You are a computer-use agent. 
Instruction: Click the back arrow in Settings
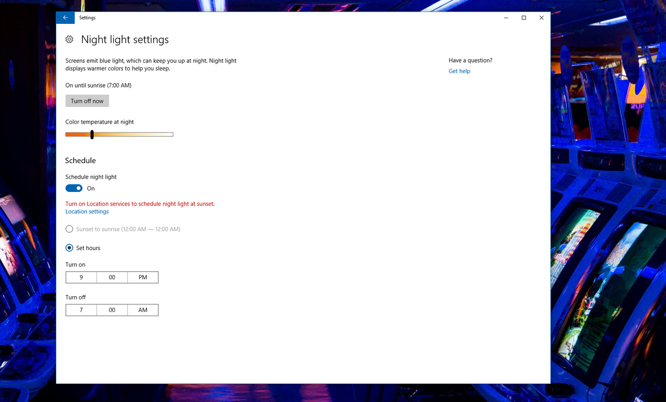(x=65, y=17)
